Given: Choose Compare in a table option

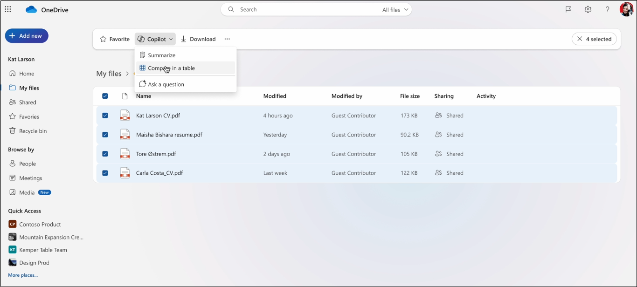Looking at the screenshot, I should [x=171, y=68].
